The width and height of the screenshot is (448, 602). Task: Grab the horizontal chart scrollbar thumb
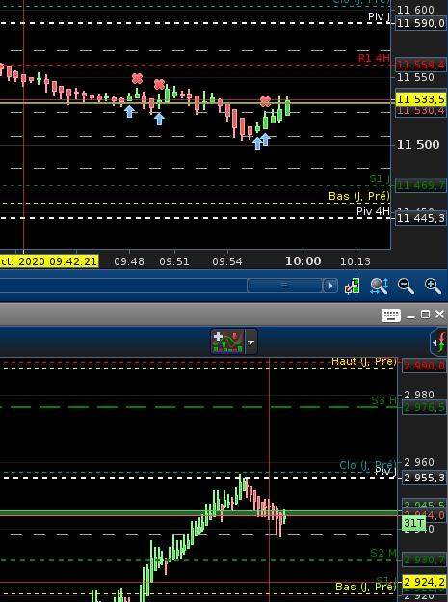(x=284, y=286)
